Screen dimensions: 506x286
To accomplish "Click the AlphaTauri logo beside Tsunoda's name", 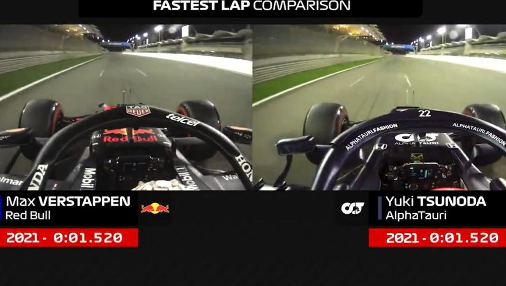I will pyautogui.click(x=352, y=208).
